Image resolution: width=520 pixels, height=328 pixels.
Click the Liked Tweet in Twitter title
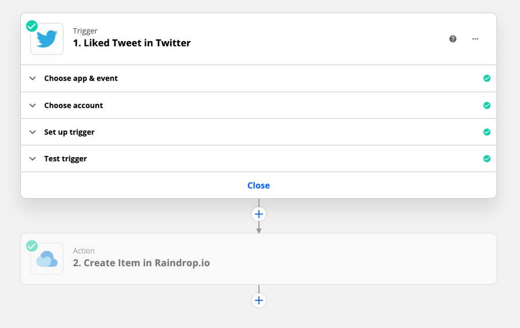click(x=132, y=43)
